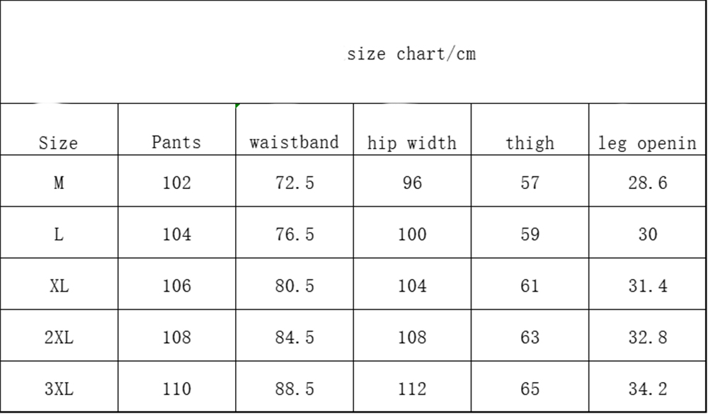
Task: Select the 'L' size cell
Action: pyautogui.click(x=59, y=234)
